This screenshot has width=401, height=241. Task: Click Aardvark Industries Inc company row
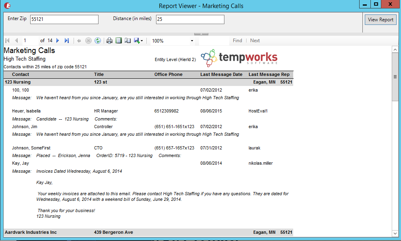tap(148, 232)
